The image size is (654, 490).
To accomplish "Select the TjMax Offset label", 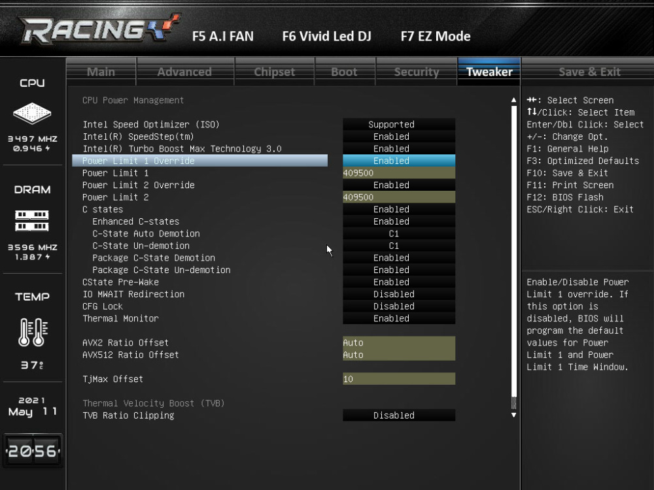I will tap(112, 379).
